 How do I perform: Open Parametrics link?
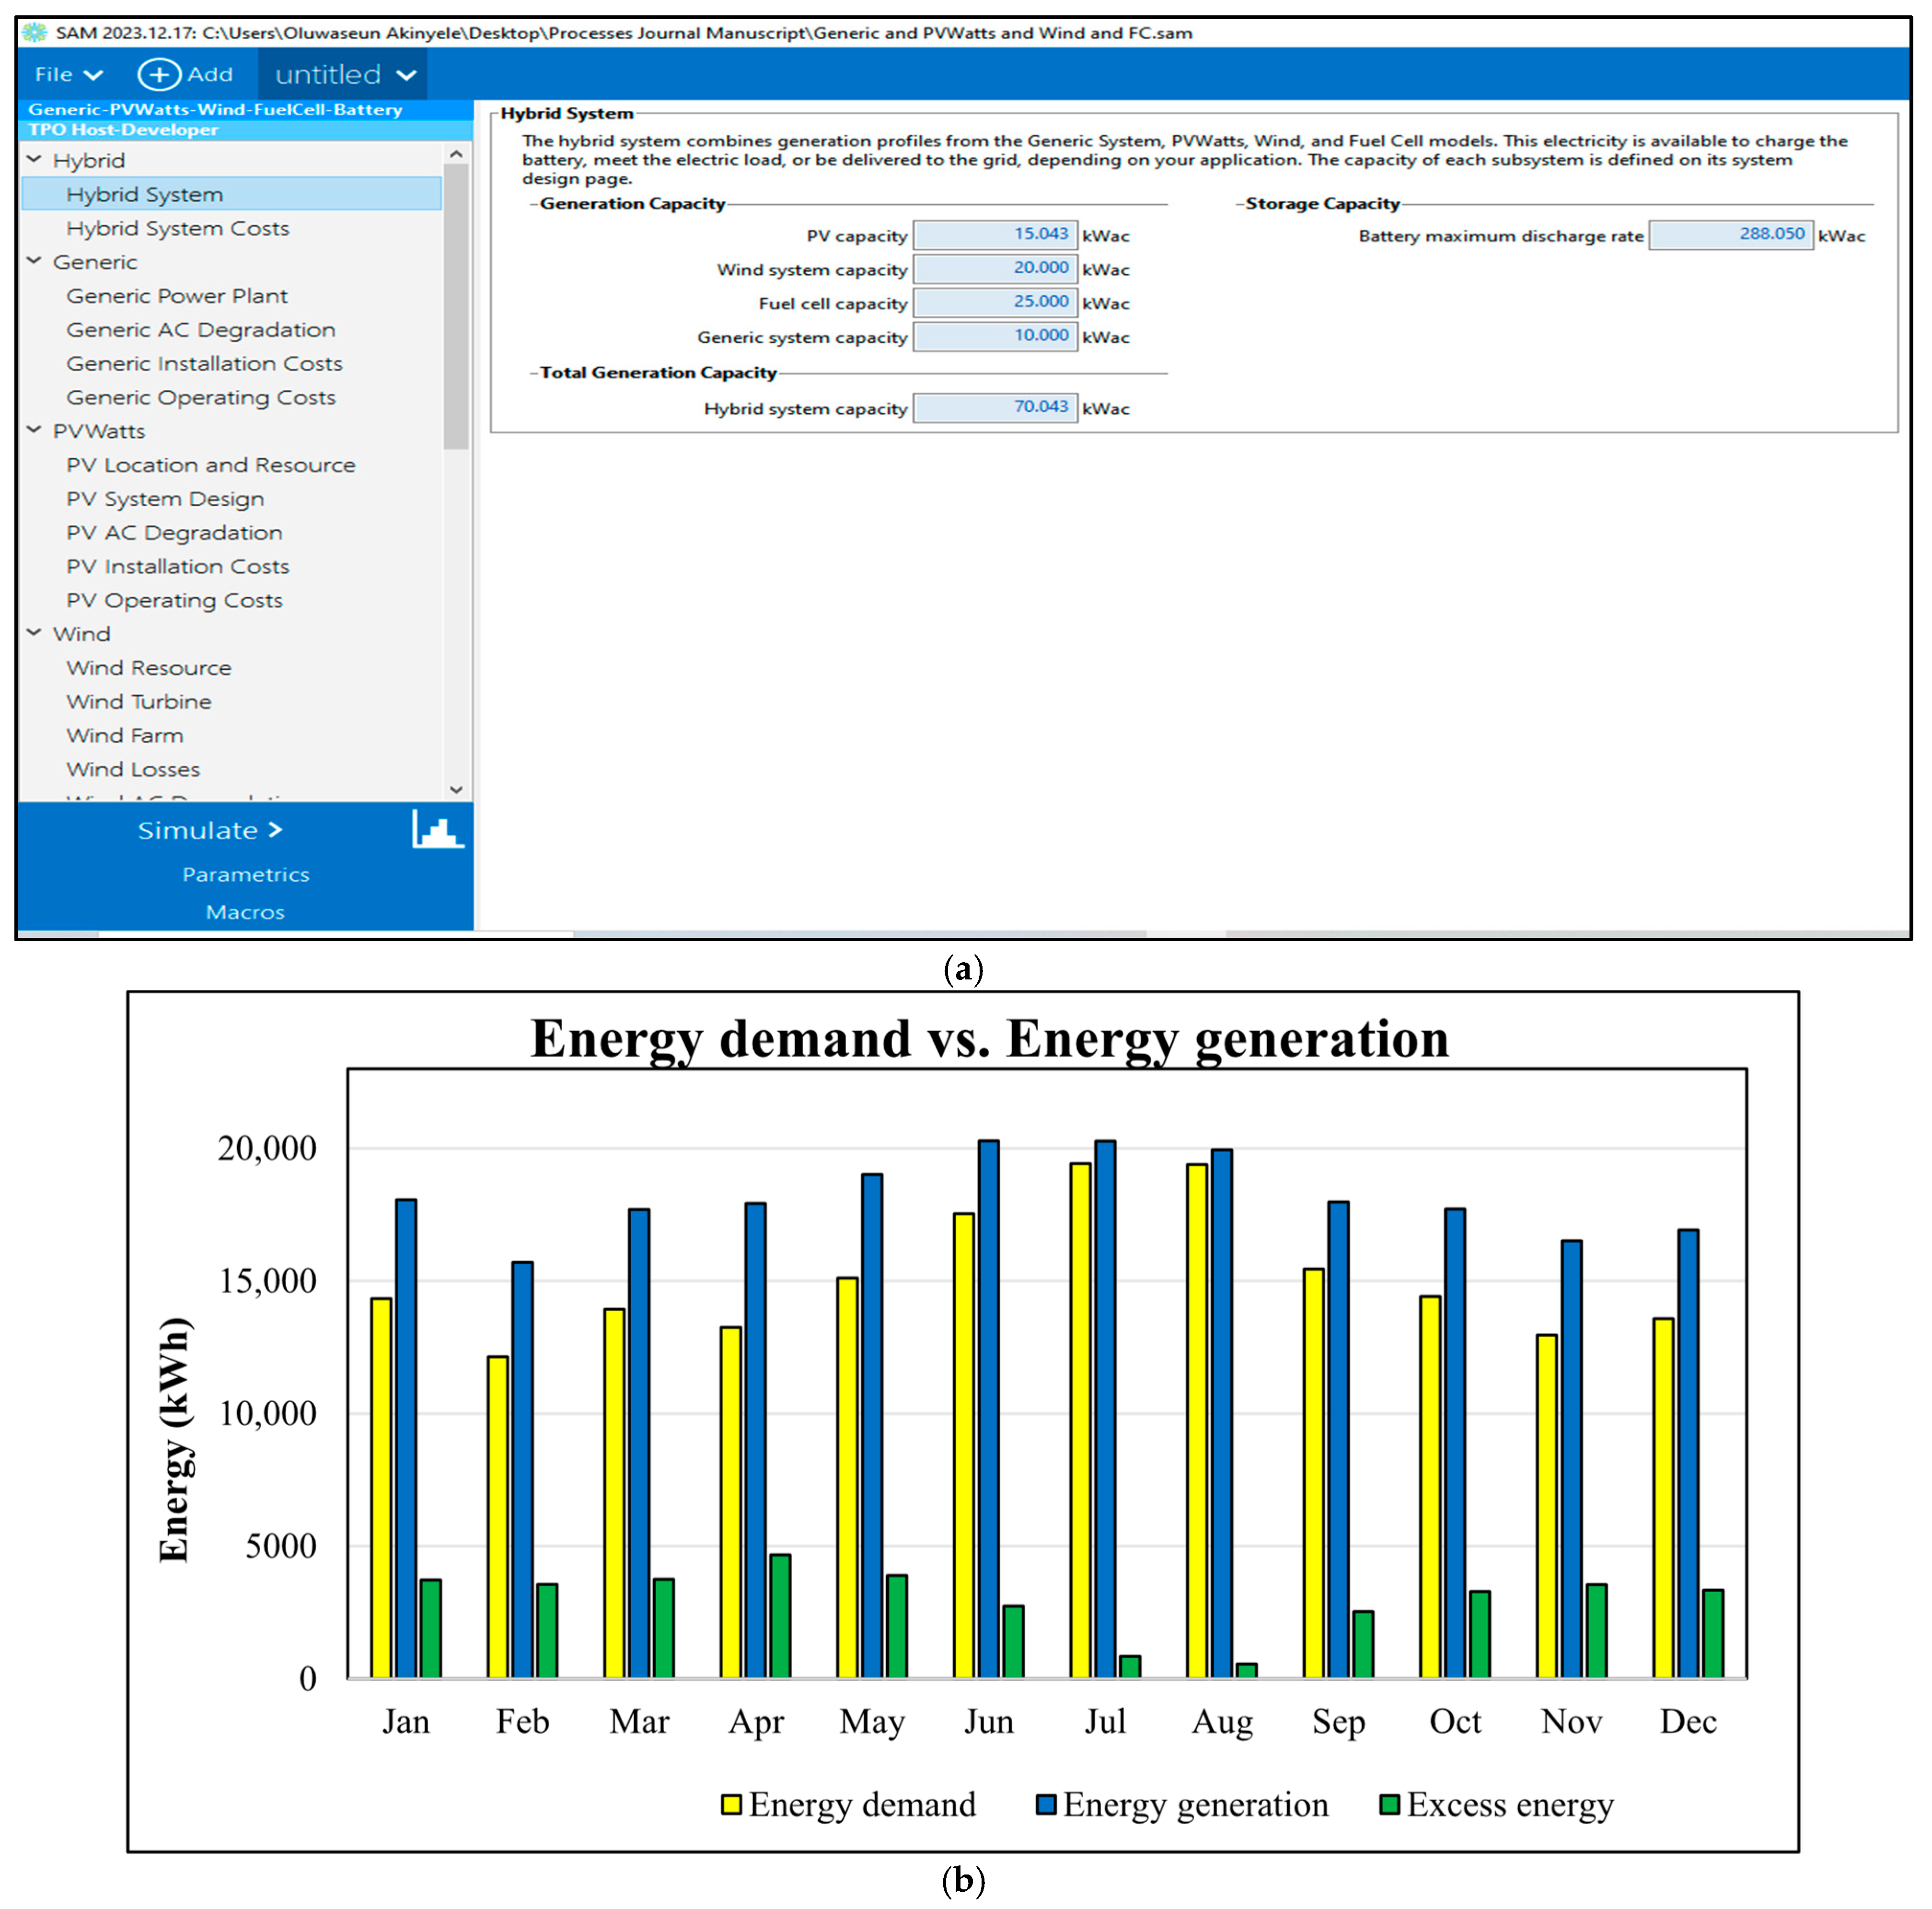point(245,874)
